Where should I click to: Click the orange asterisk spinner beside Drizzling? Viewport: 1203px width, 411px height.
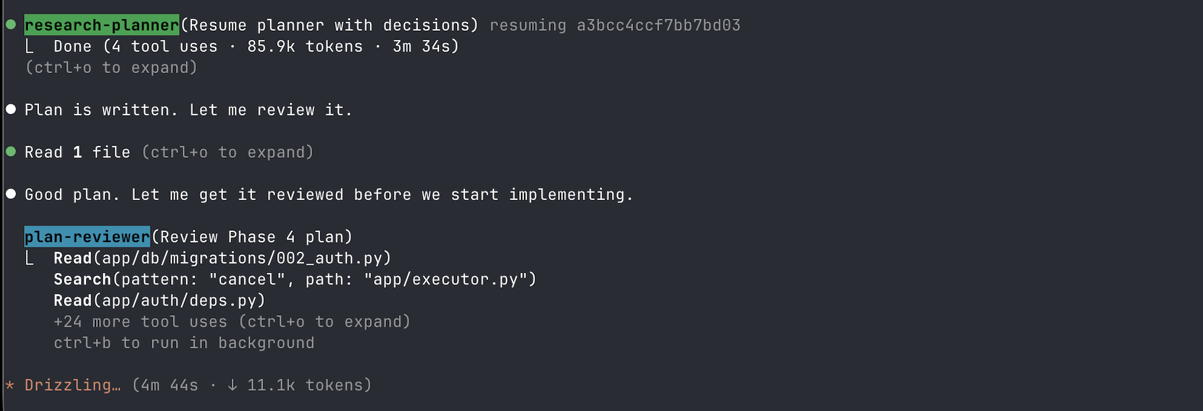coord(9,385)
